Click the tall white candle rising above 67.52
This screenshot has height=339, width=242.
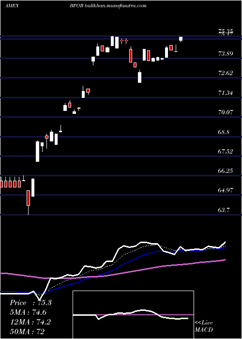pos(38,151)
